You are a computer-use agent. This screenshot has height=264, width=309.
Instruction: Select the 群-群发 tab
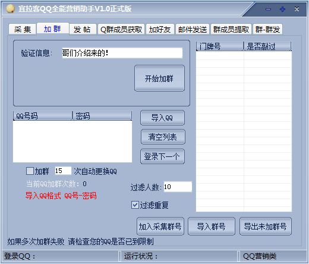[x=267, y=30]
